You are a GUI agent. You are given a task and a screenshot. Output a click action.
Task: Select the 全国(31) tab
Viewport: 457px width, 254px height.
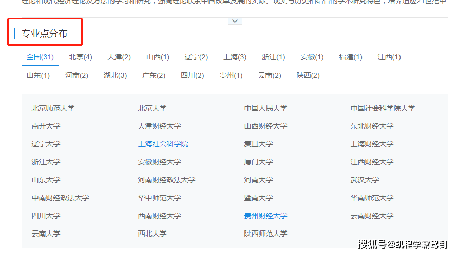tap(40, 57)
